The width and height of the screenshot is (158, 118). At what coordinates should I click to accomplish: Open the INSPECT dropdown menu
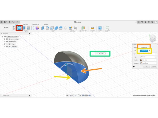point(92,31)
